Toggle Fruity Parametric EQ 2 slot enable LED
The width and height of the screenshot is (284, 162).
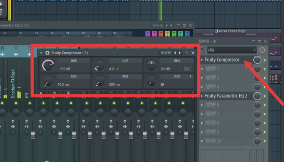pos(265,96)
